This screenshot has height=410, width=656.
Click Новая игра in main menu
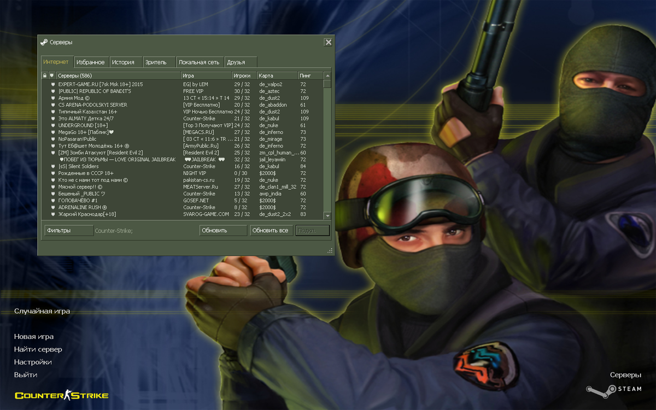34,337
